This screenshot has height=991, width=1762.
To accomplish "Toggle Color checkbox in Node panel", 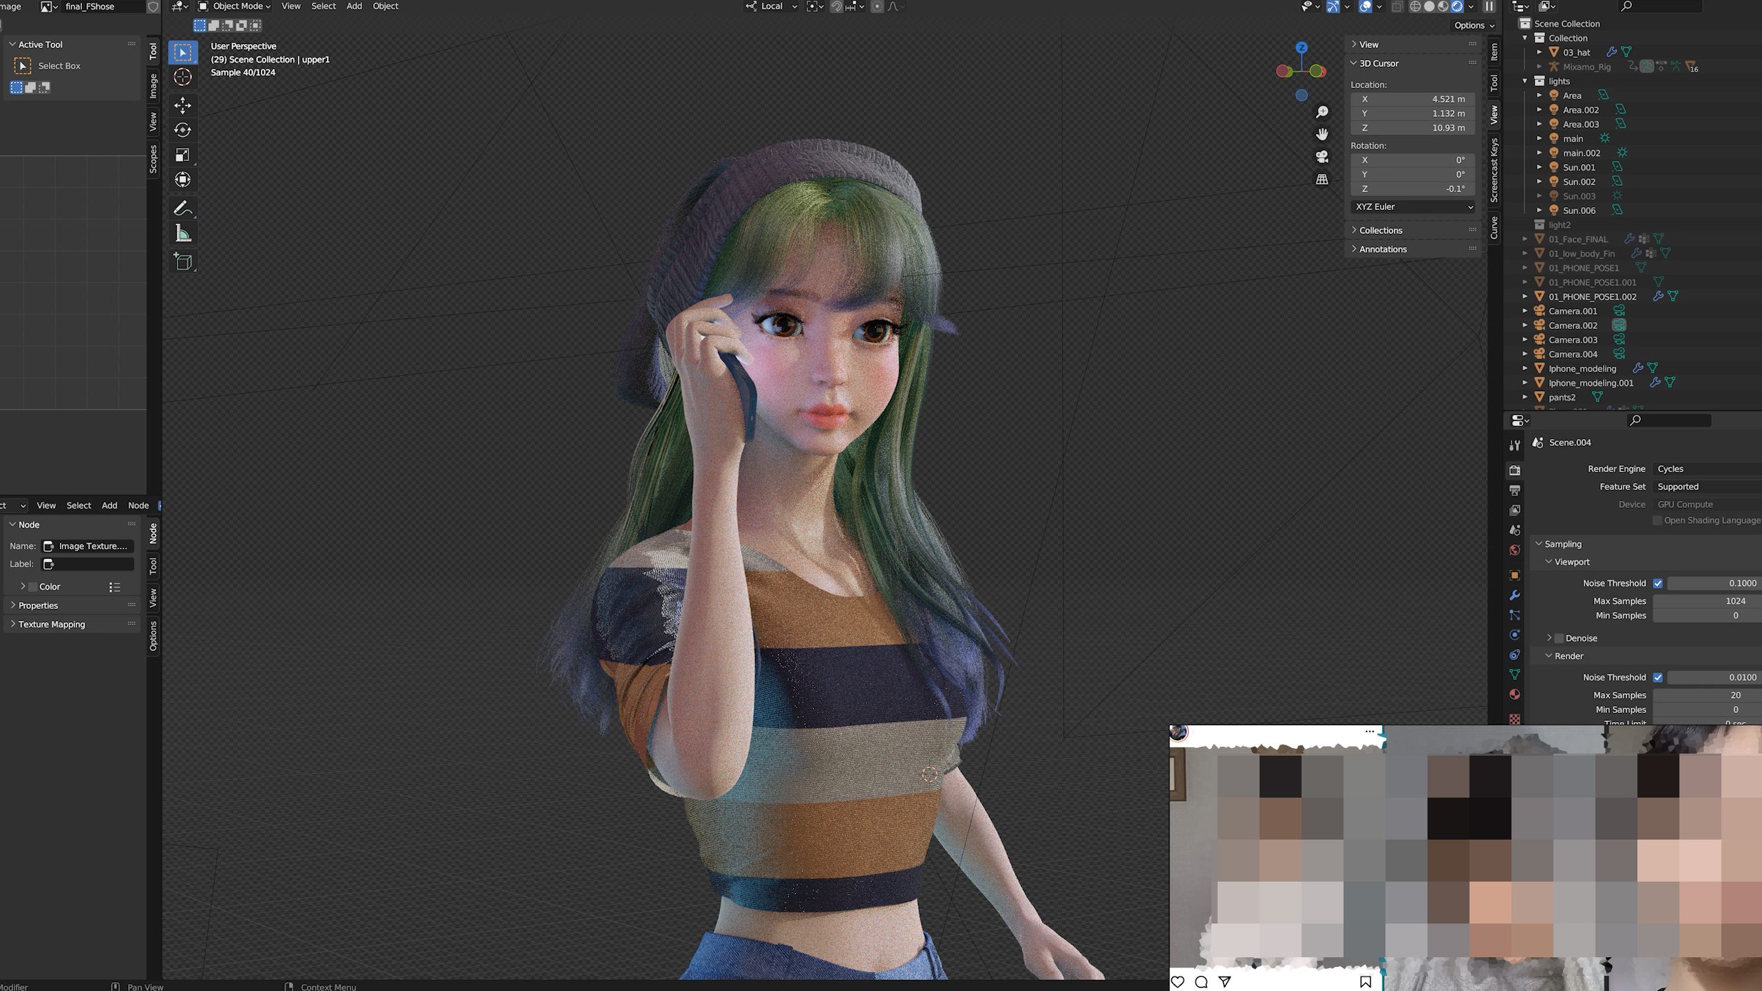I will click(x=33, y=587).
